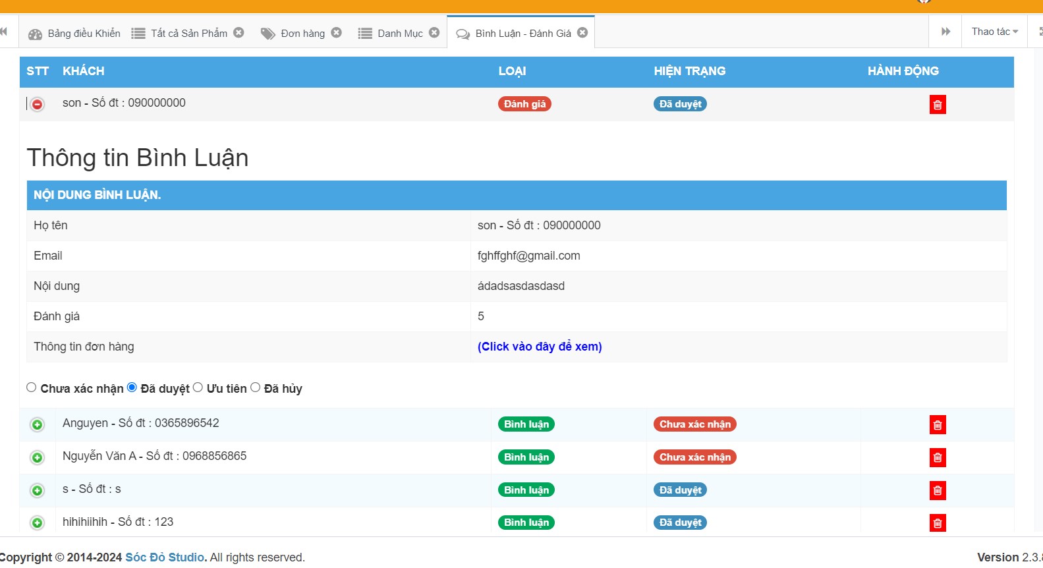Switch to Danh Mục tab
The image size is (1043, 568).
[391, 33]
